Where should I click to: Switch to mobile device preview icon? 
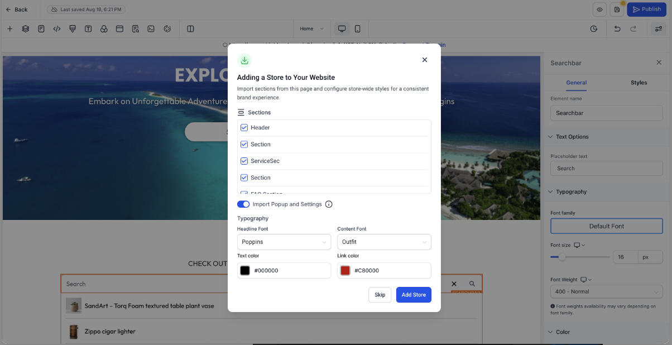358,28
